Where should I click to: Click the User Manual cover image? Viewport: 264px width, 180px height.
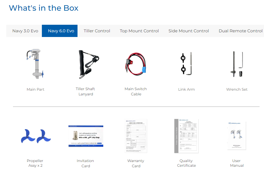pos(237,136)
